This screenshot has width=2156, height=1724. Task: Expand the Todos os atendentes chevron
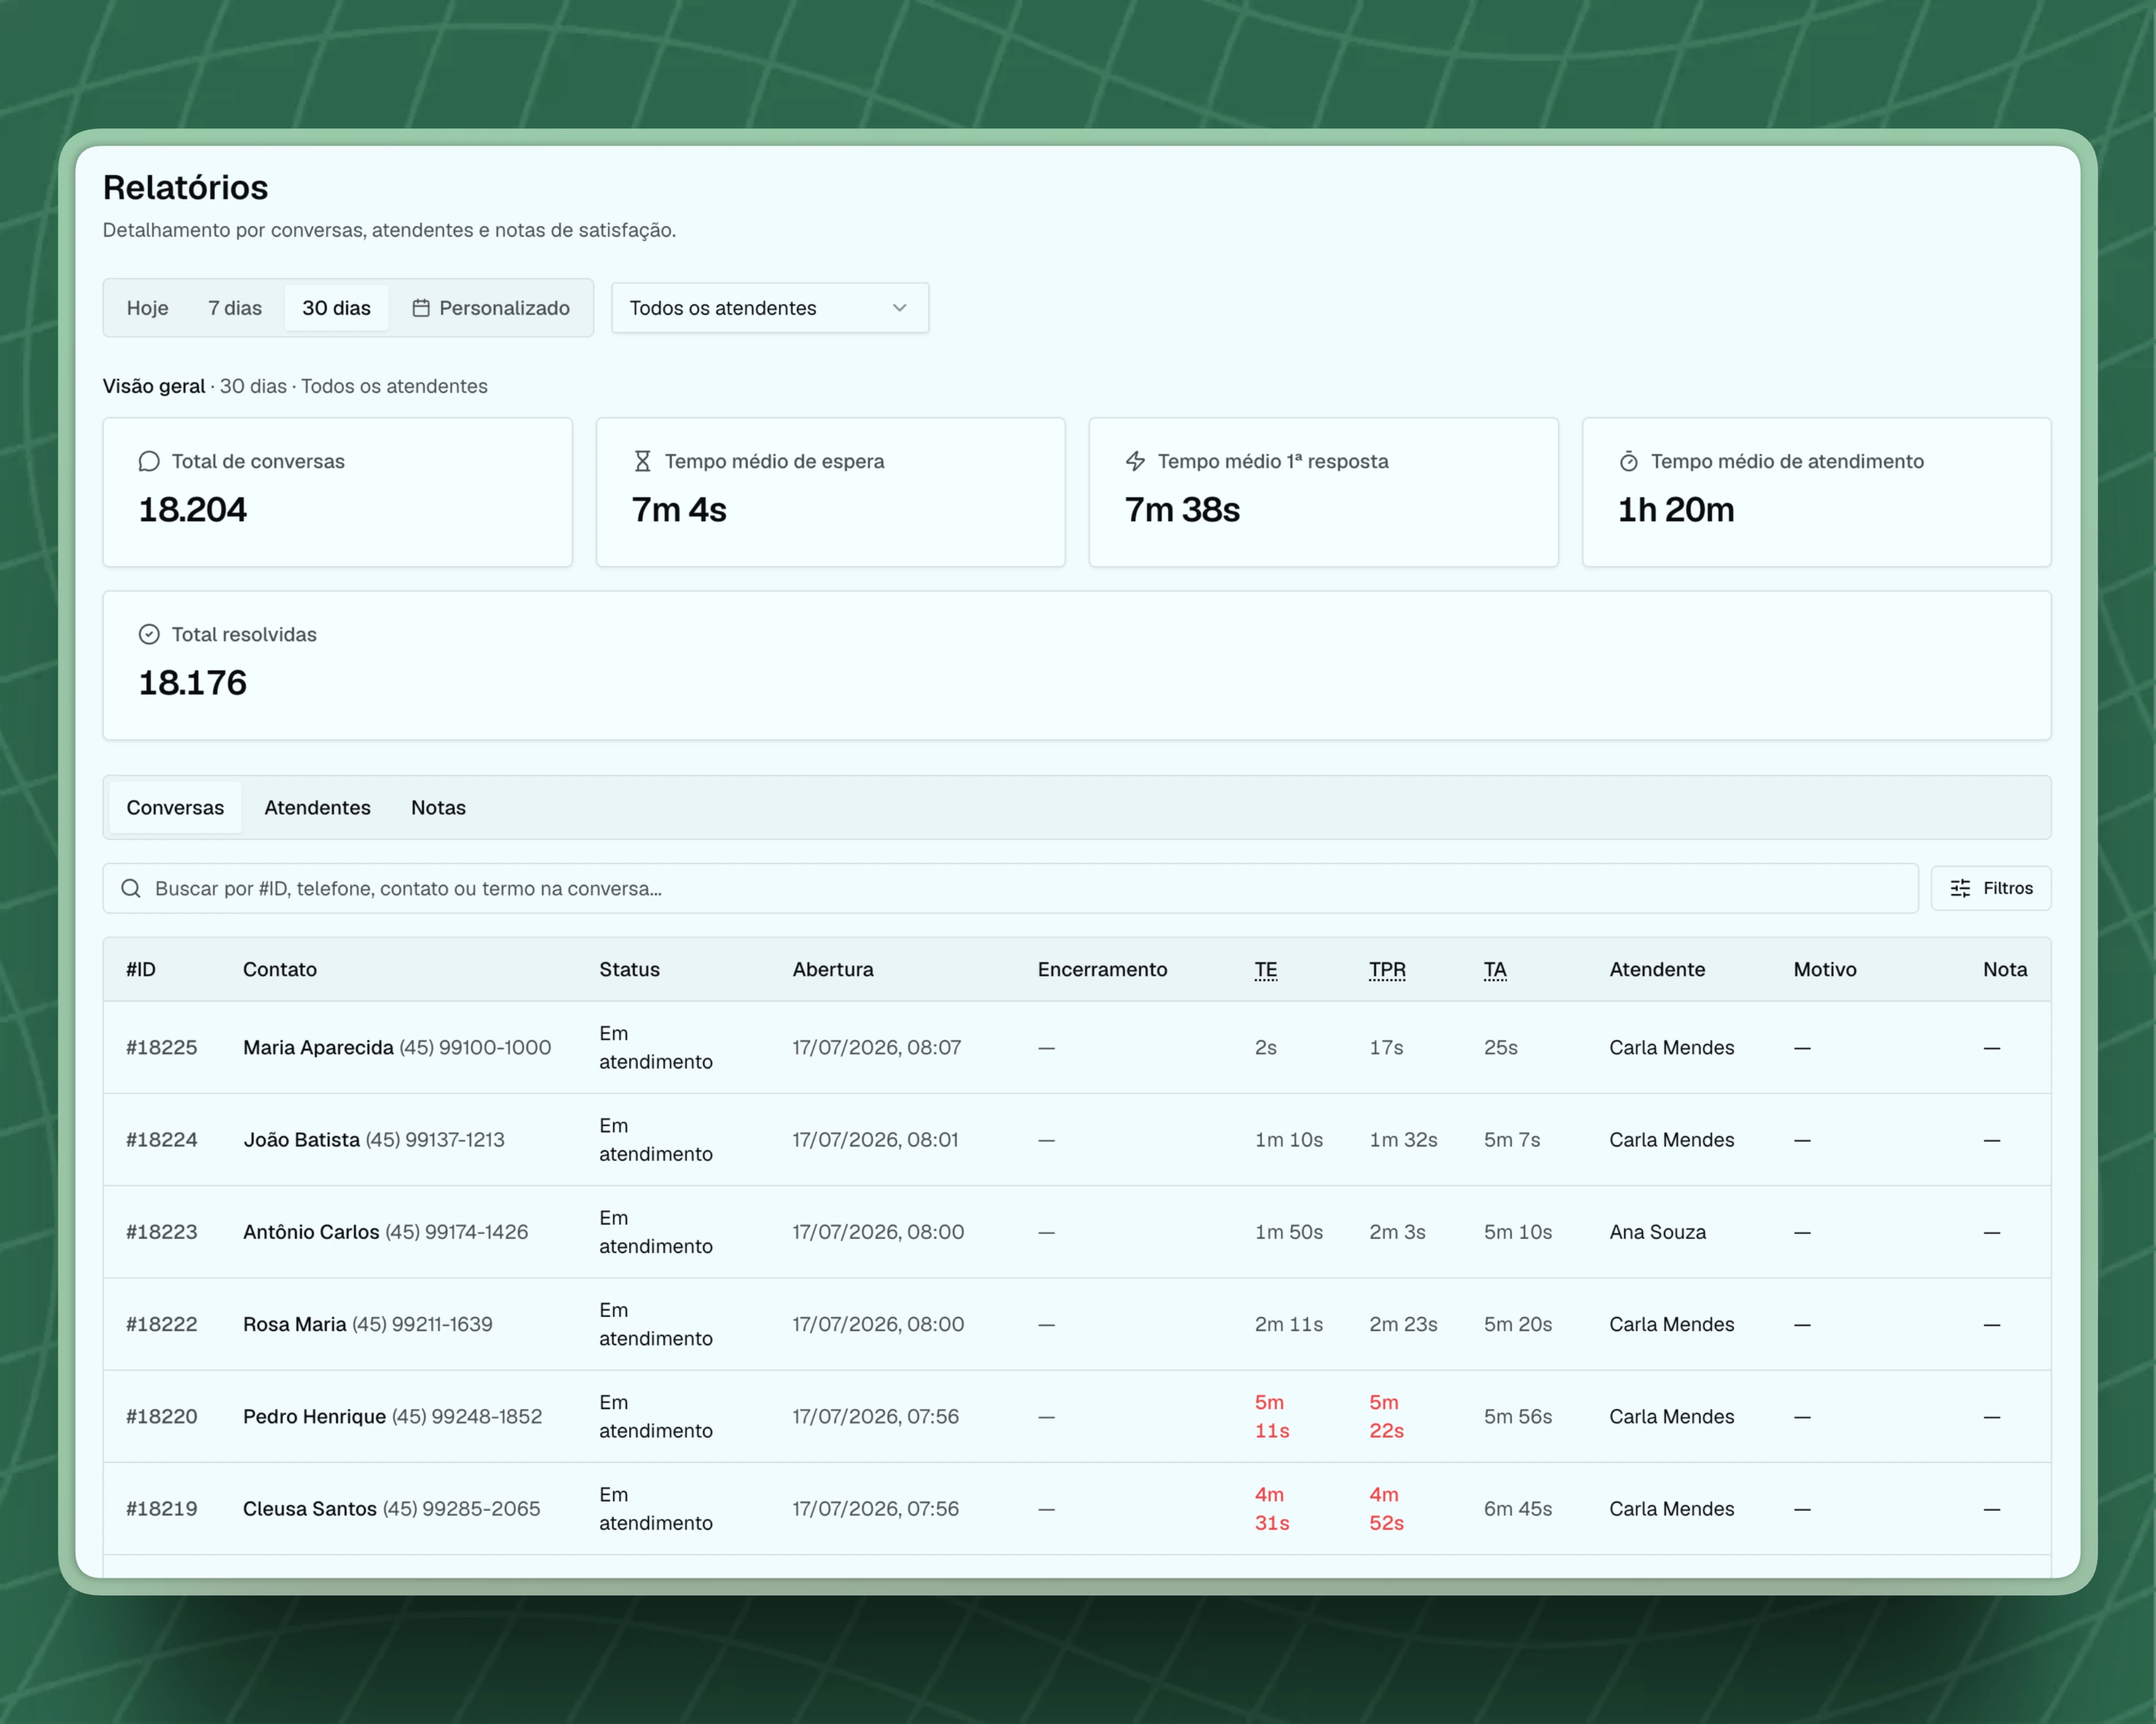[x=899, y=308]
